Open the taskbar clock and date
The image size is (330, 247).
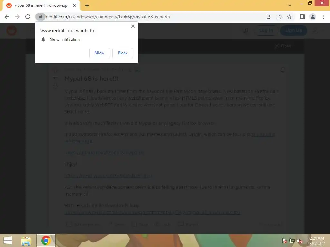click(x=316, y=241)
